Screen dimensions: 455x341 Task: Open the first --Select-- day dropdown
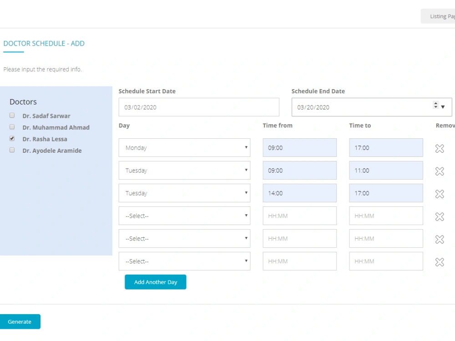point(184,216)
